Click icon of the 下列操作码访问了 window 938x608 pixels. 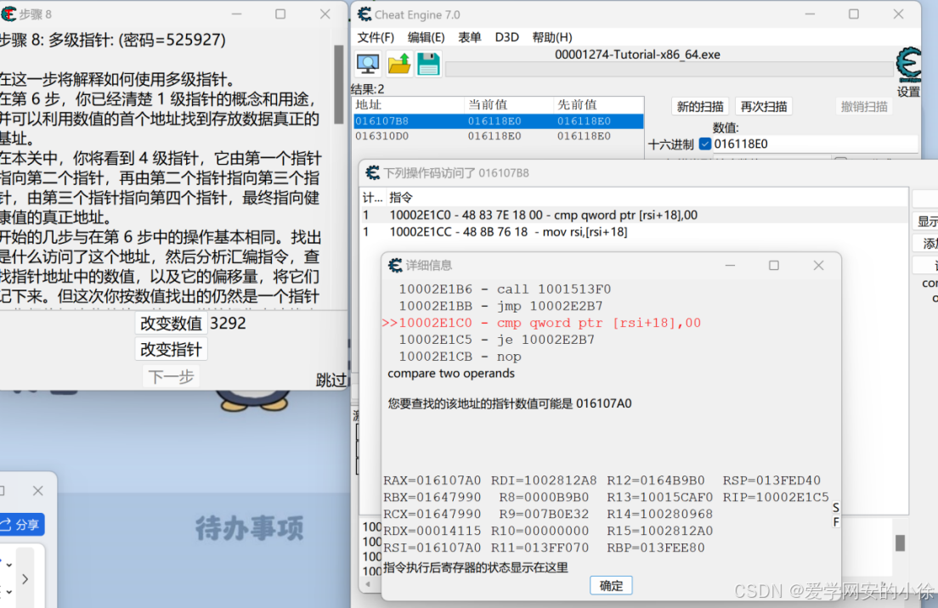373,172
